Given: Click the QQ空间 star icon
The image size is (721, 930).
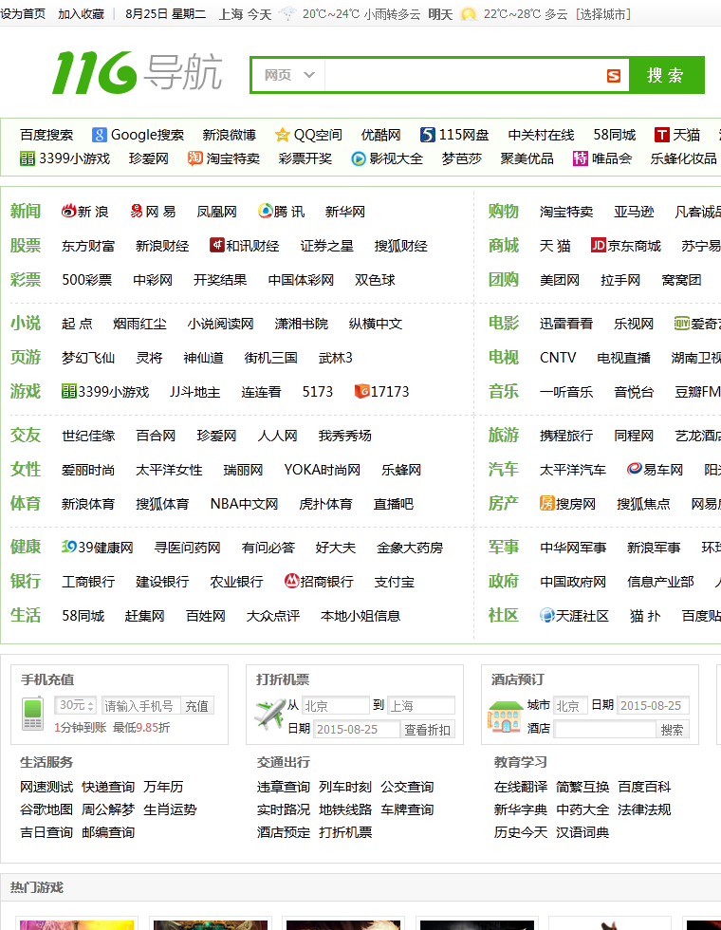Looking at the screenshot, I should click(283, 135).
